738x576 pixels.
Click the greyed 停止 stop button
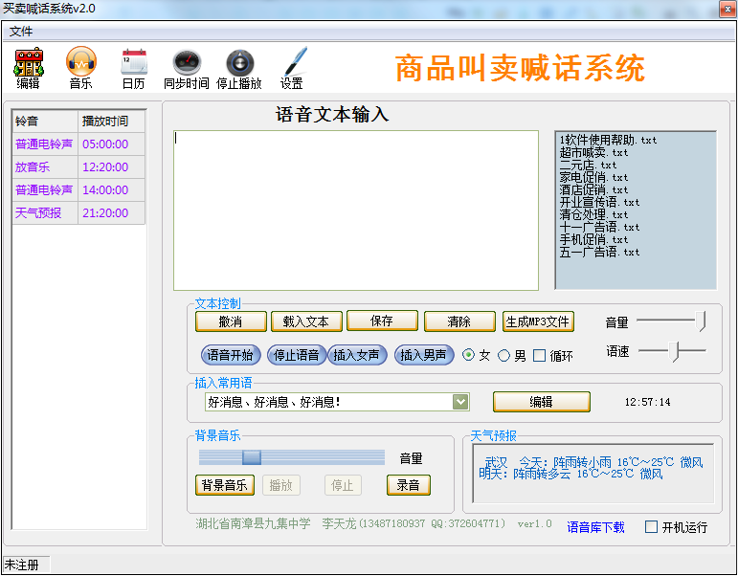(x=343, y=485)
